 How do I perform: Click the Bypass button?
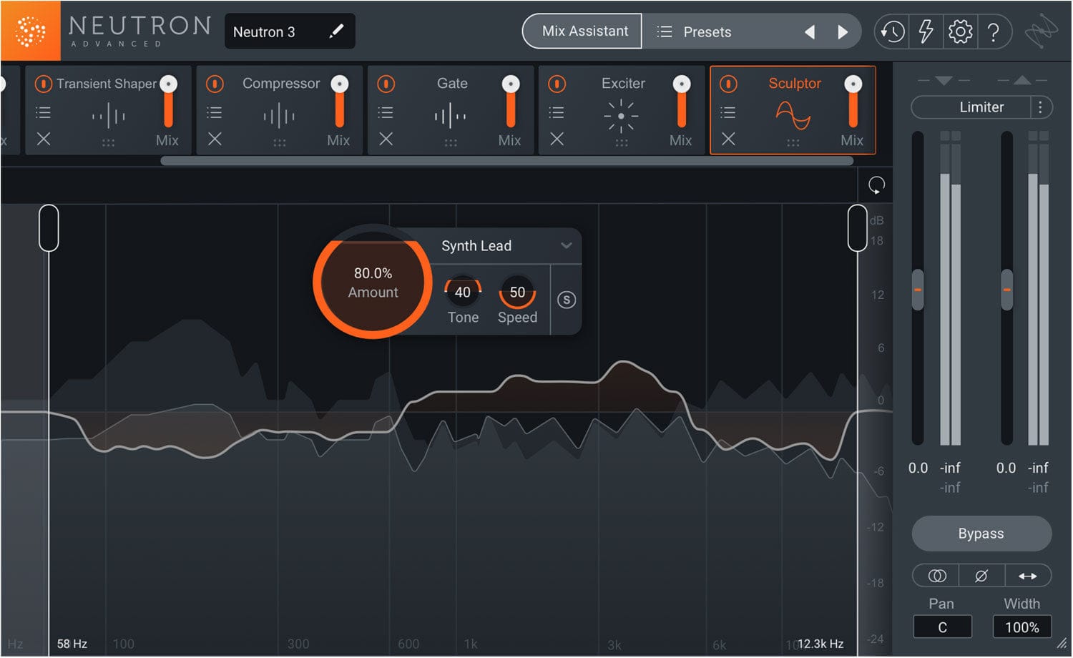pyautogui.click(x=981, y=534)
